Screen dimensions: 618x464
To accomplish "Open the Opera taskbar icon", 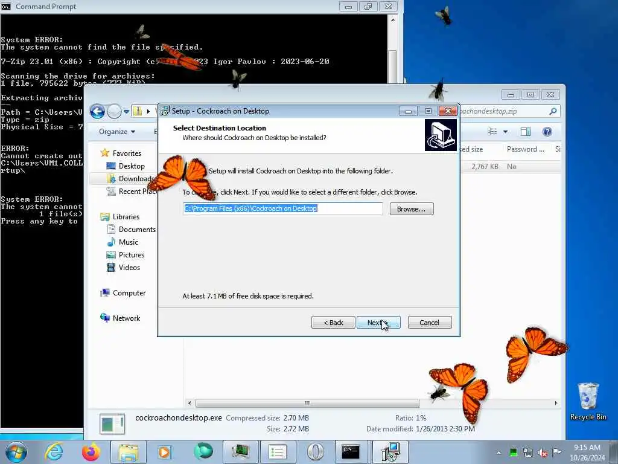I will [x=315, y=452].
